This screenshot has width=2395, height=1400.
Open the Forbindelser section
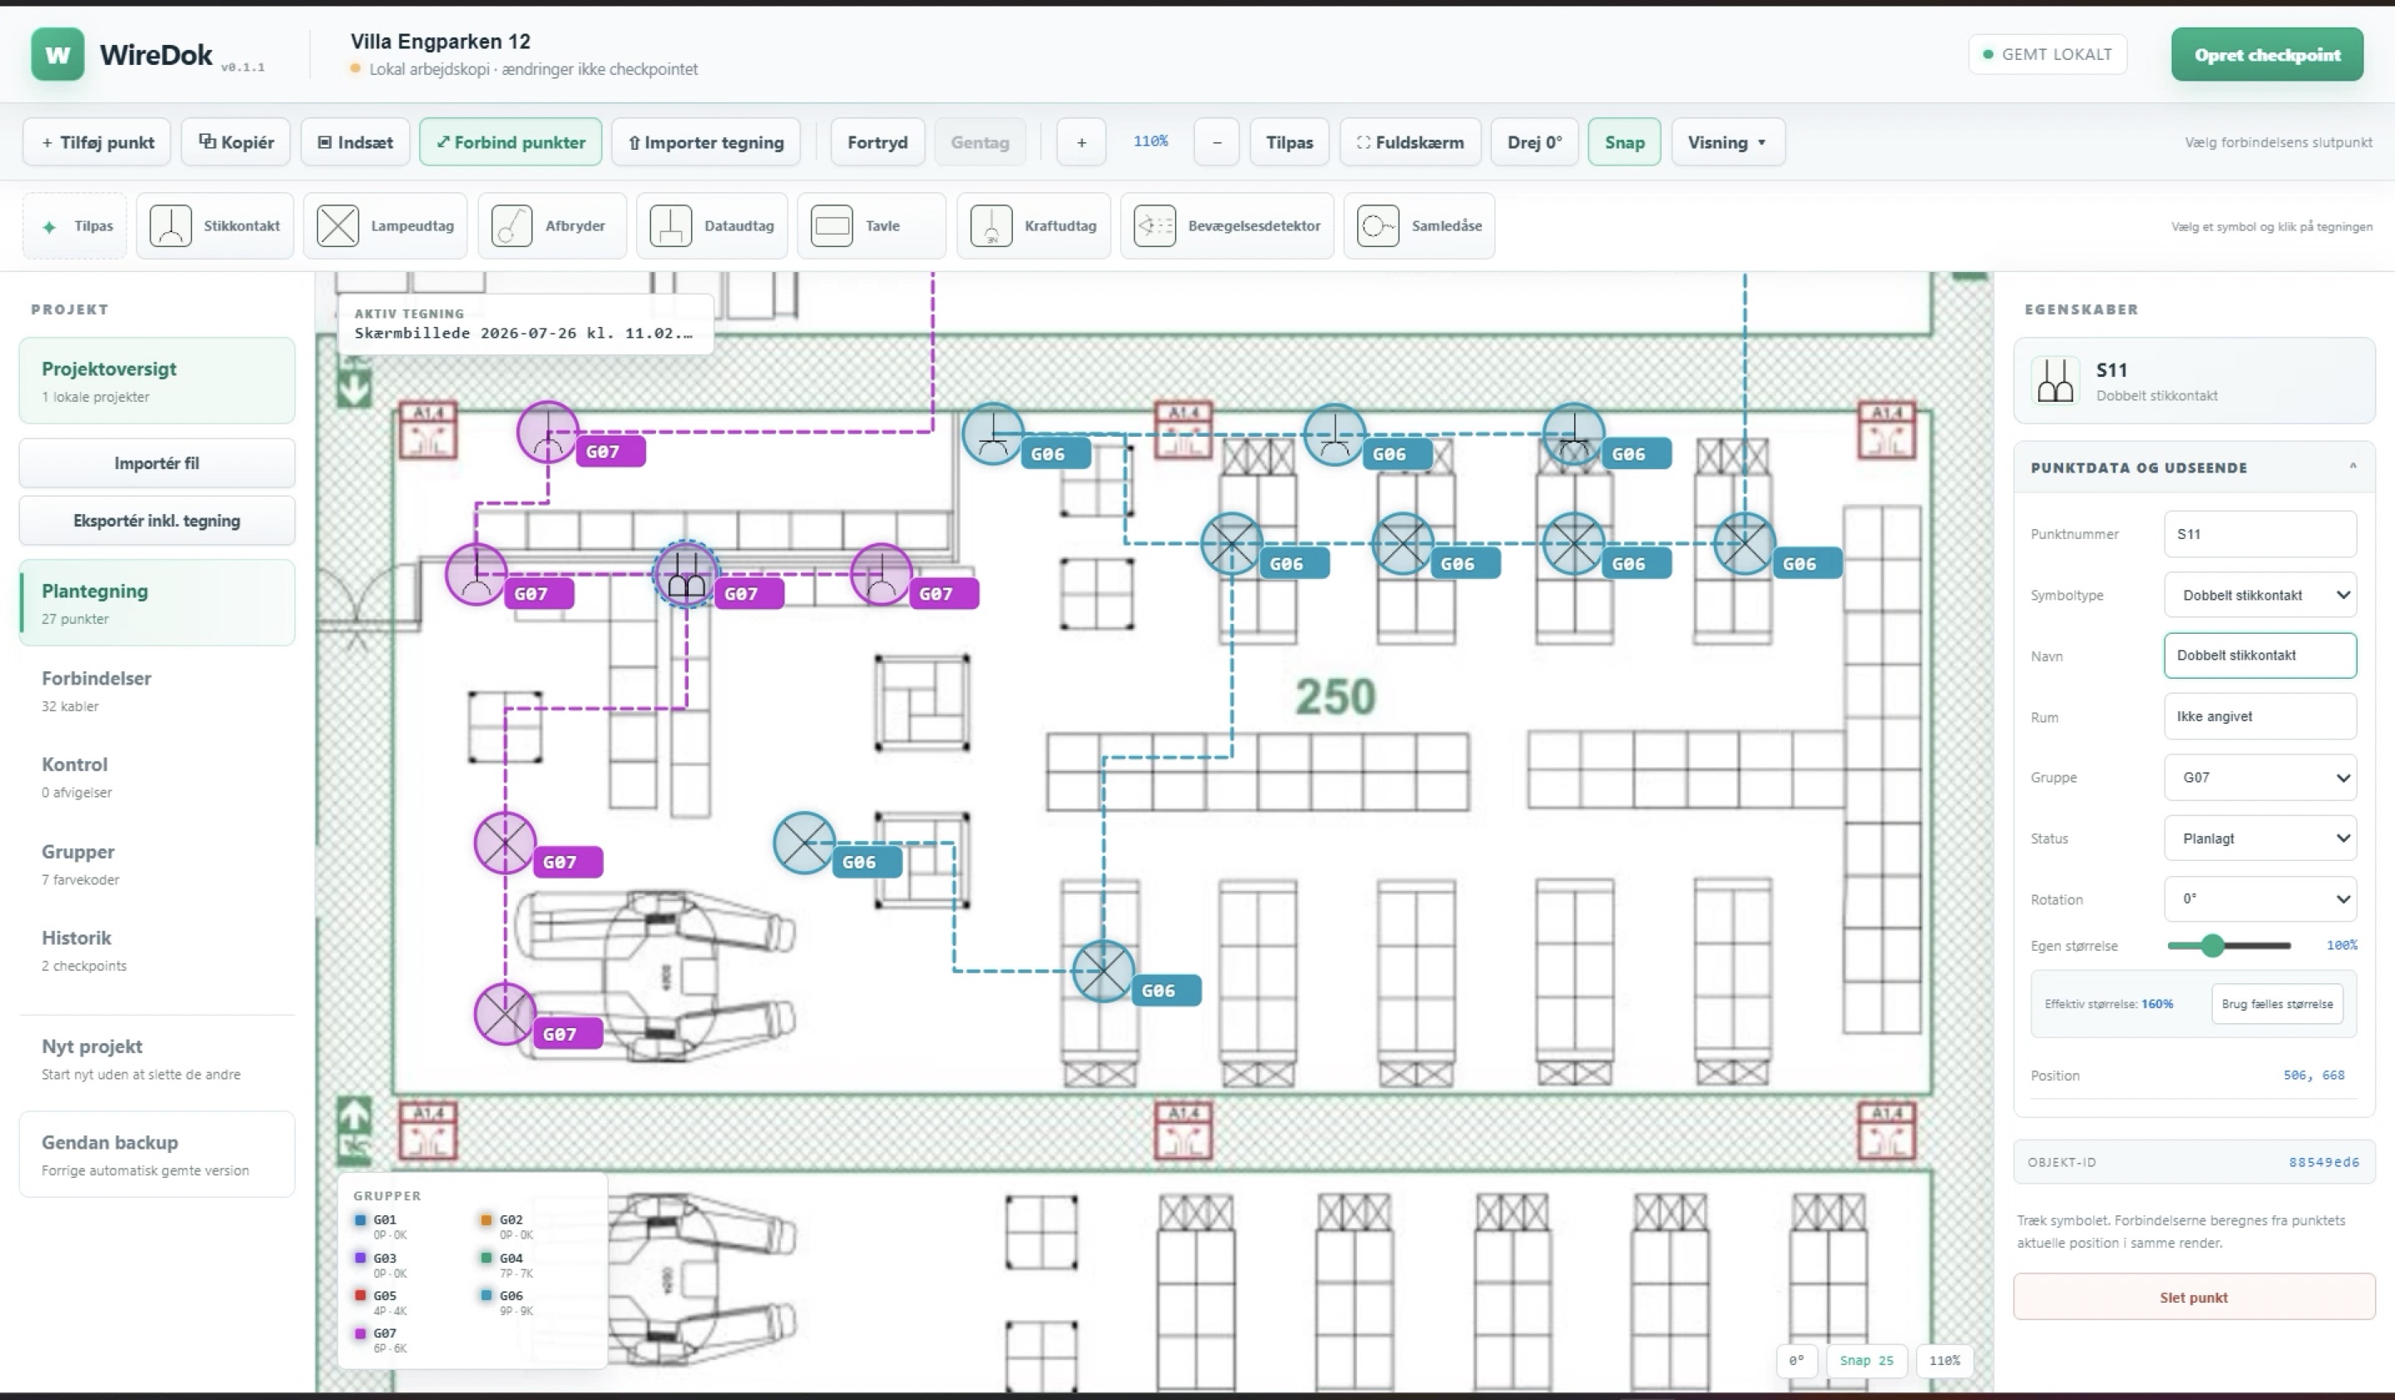157,690
